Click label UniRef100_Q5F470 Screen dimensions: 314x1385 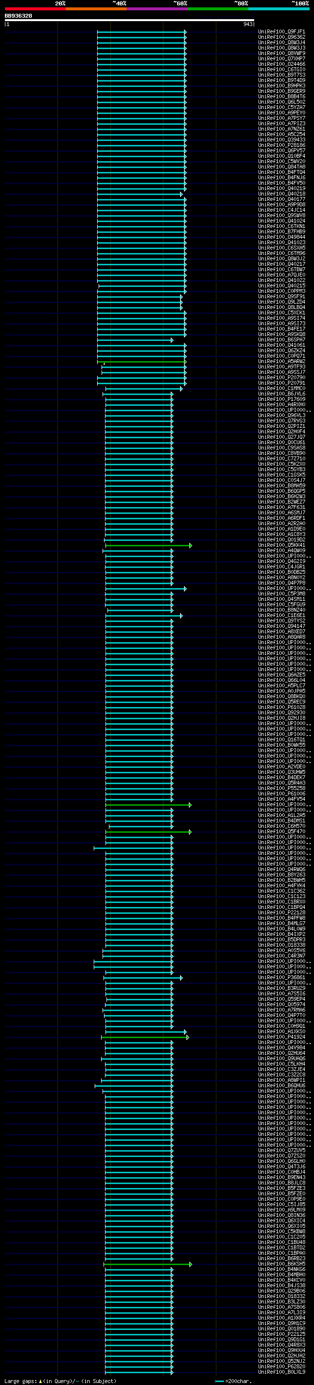[x=282, y=832]
